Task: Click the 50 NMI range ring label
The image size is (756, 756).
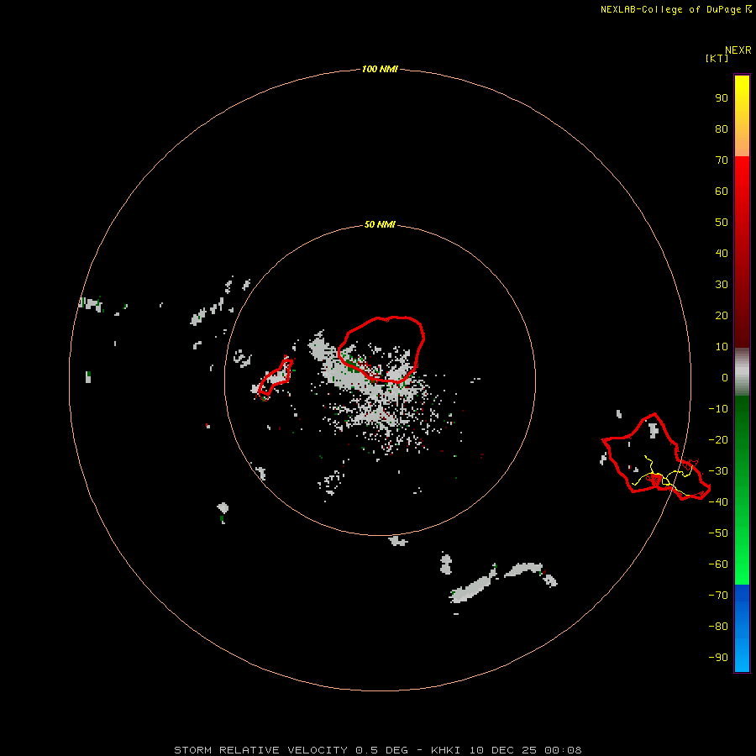Action: (x=380, y=224)
